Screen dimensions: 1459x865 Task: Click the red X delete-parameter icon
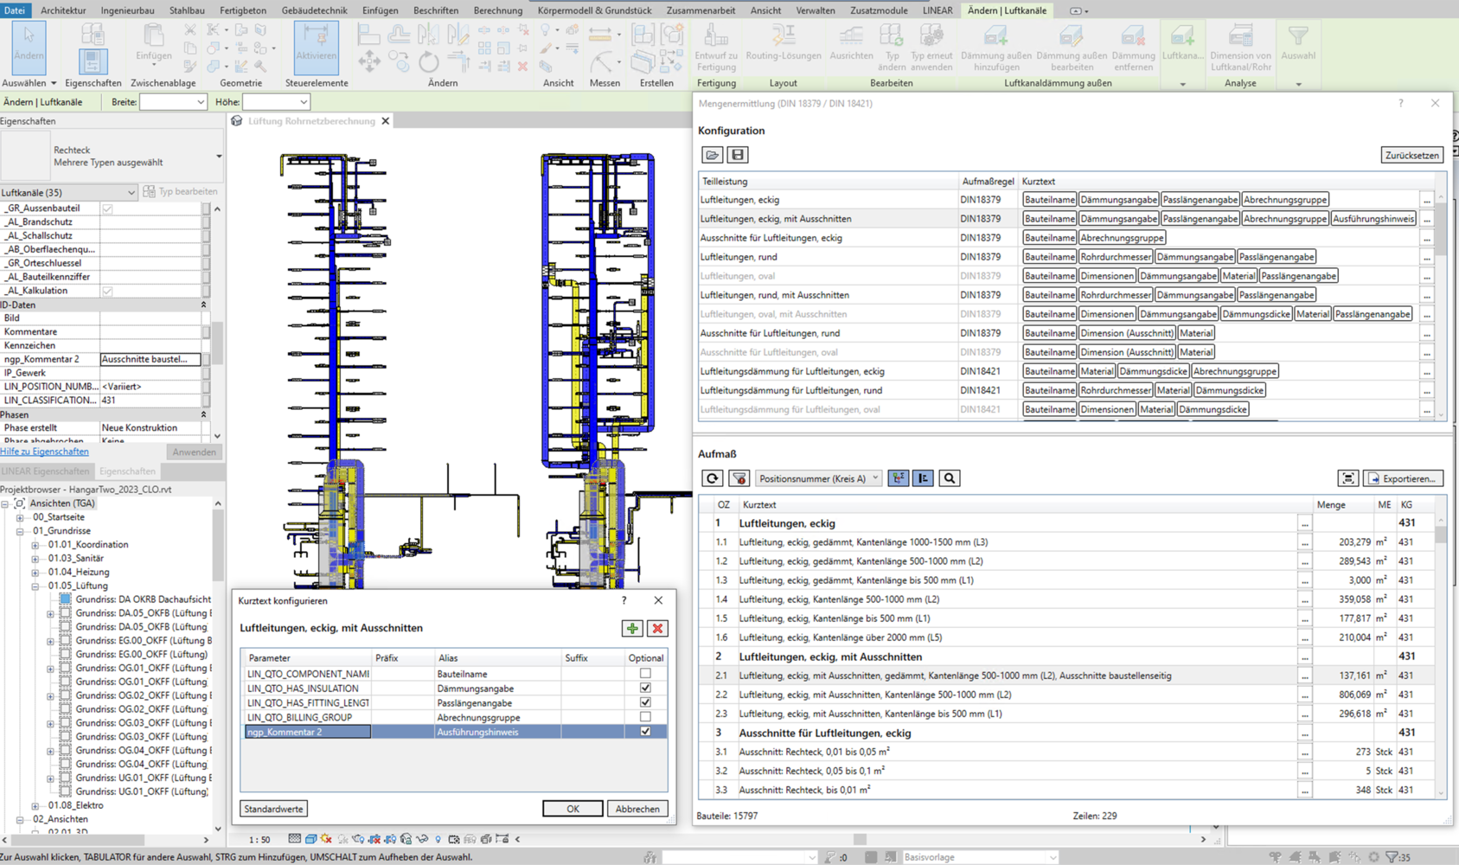[x=657, y=629]
